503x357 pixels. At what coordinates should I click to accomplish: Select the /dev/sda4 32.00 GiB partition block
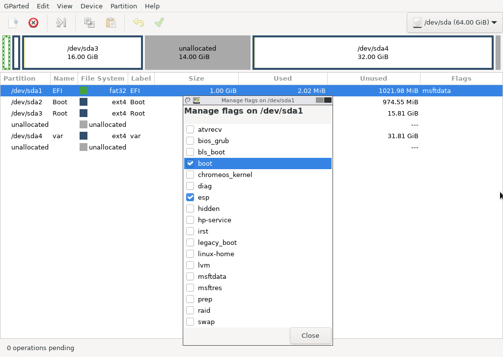coord(373,52)
